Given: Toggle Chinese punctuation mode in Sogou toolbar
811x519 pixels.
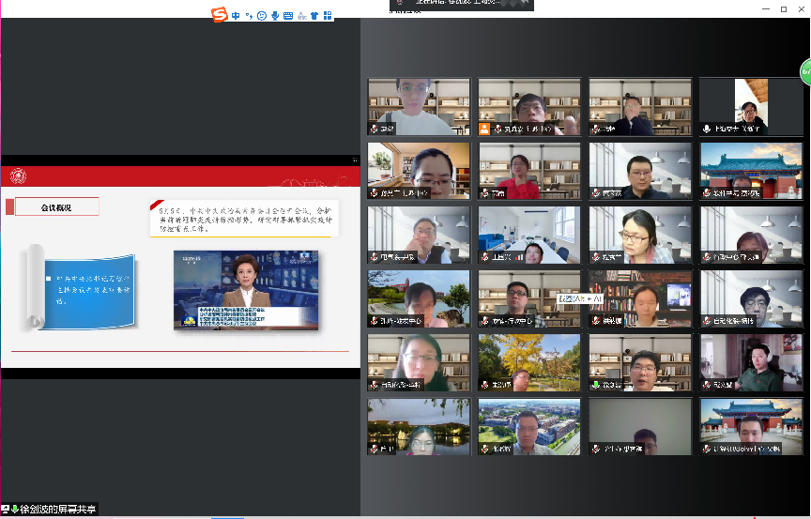Looking at the screenshot, I should [248, 16].
